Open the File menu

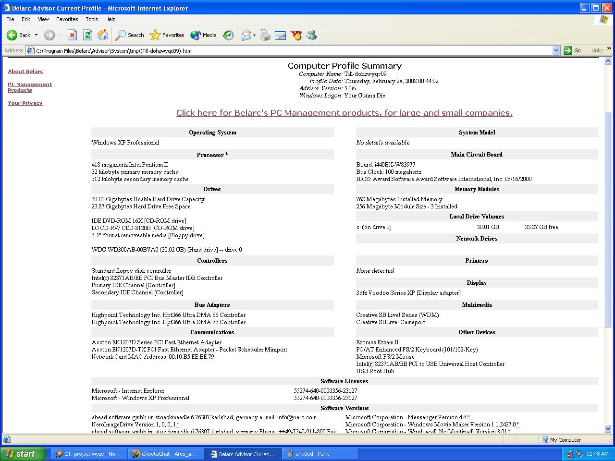point(10,19)
